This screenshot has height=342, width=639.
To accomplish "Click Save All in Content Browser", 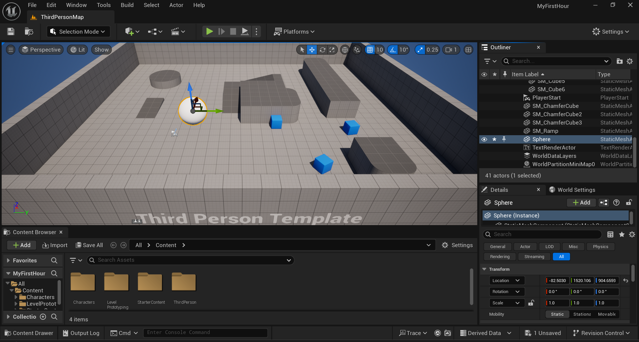I will click(x=89, y=245).
